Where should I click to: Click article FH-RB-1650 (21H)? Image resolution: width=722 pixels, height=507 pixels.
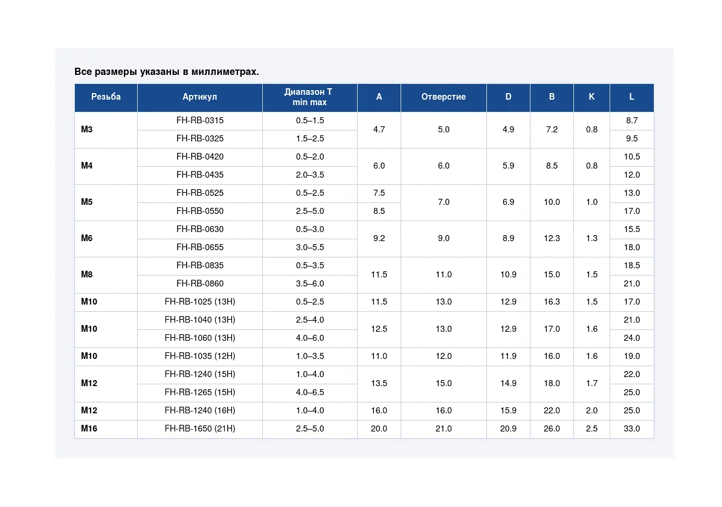[200, 428]
